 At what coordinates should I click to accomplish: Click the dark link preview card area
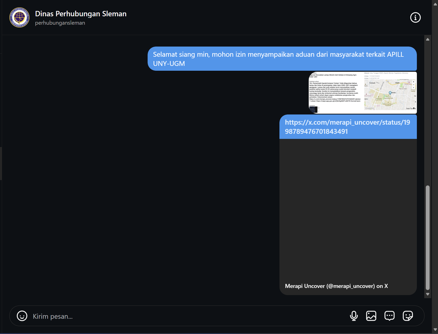click(x=348, y=209)
